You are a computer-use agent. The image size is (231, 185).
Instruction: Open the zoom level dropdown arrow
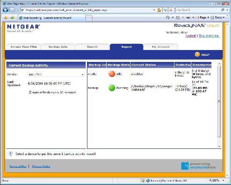coord(223,180)
